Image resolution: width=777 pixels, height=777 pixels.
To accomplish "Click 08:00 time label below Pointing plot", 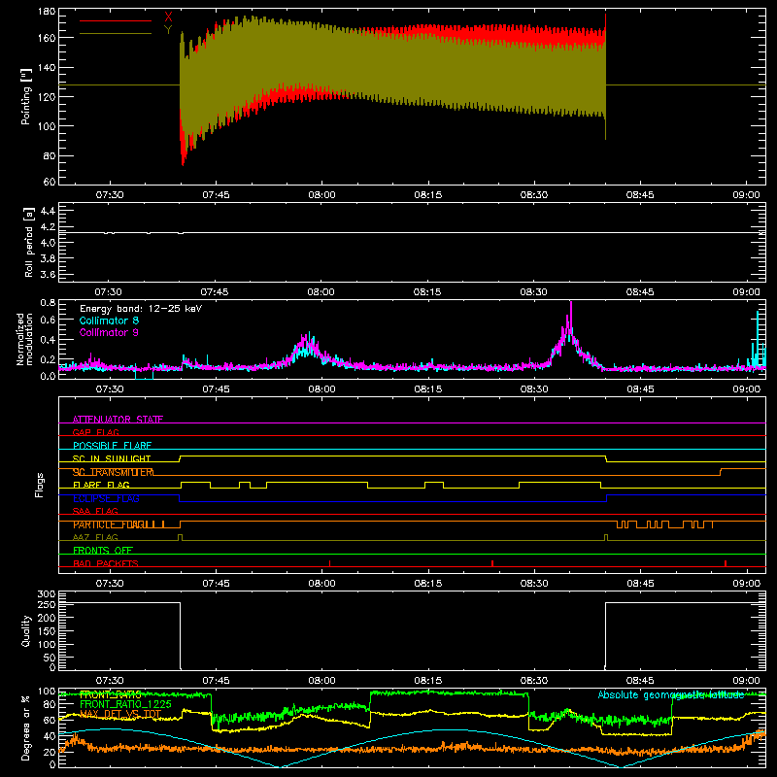I will pos(321,195).
